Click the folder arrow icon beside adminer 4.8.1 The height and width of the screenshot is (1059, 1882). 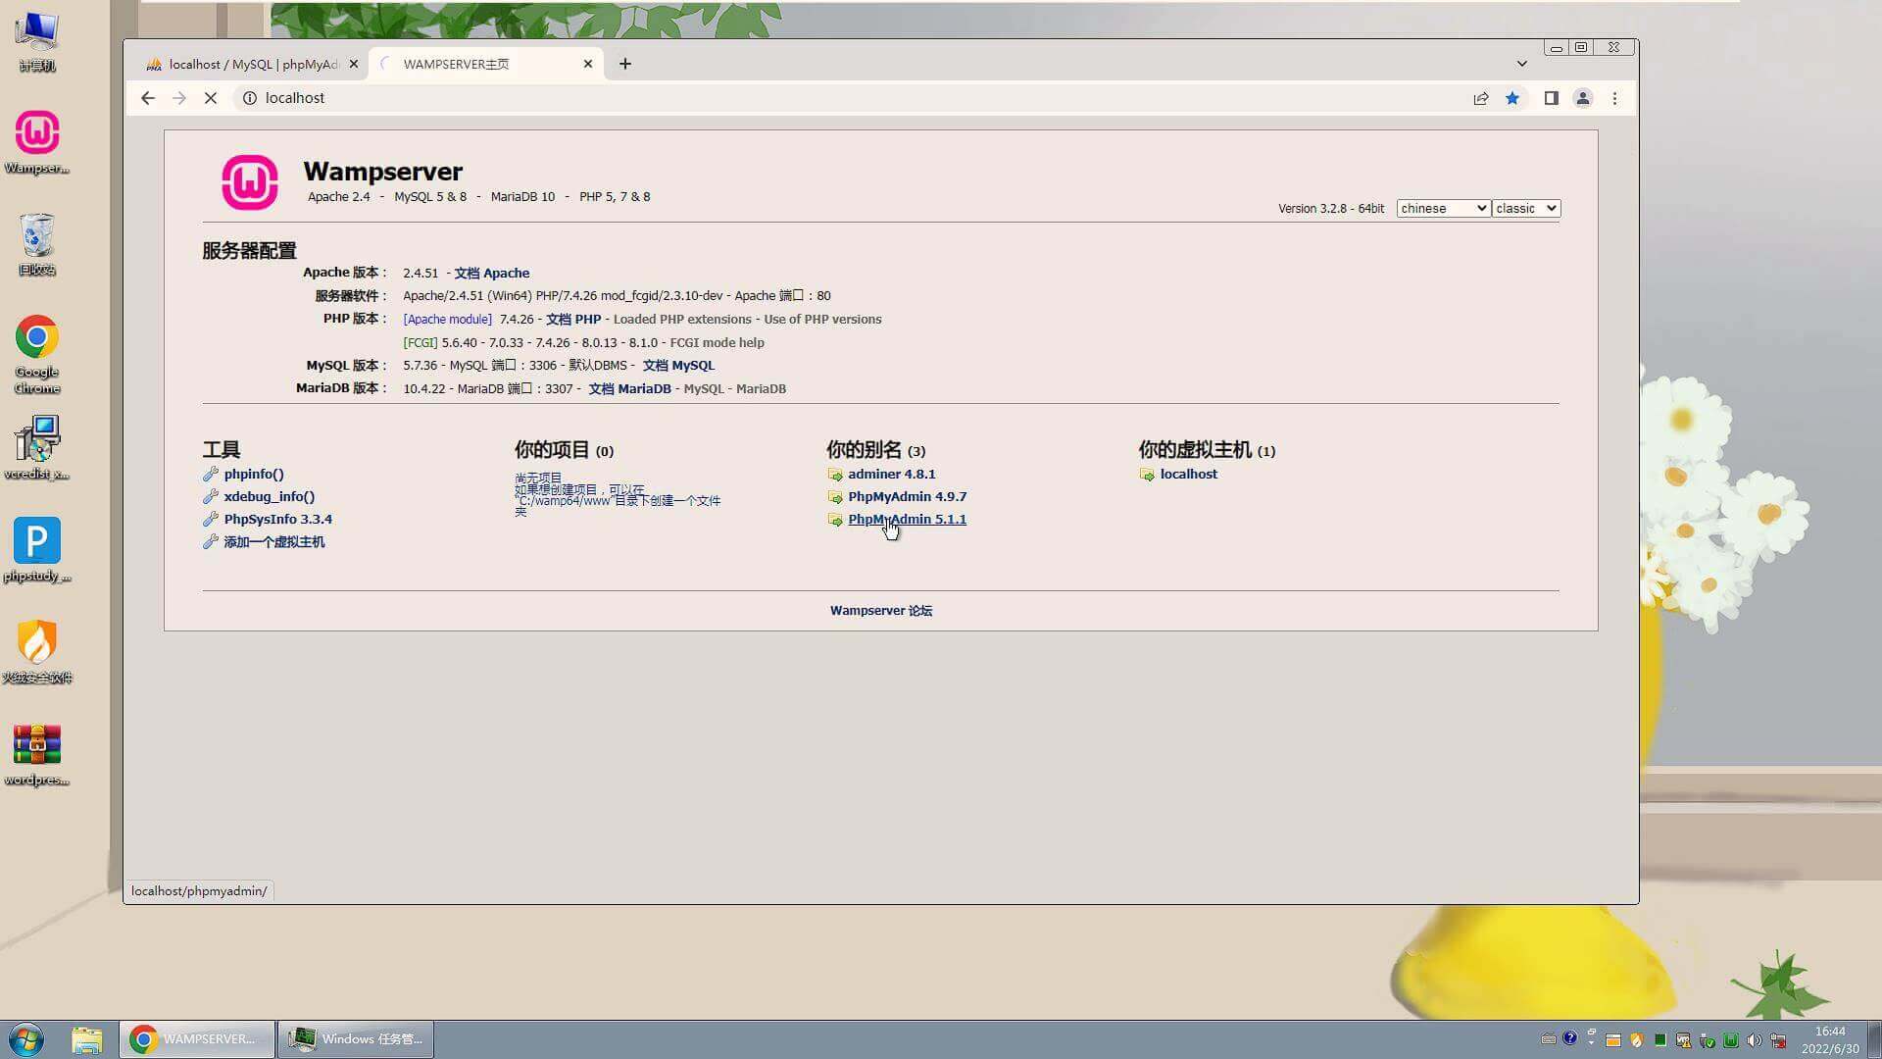tap(835, 475)
